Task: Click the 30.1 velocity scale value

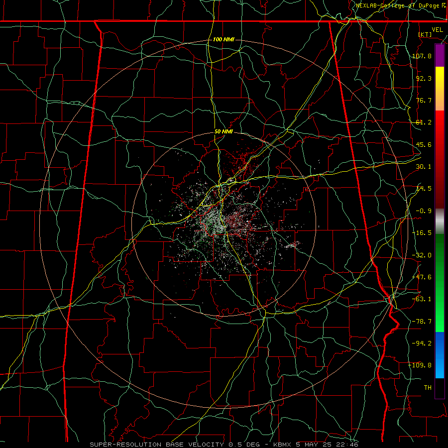Action: pos(424,167)
